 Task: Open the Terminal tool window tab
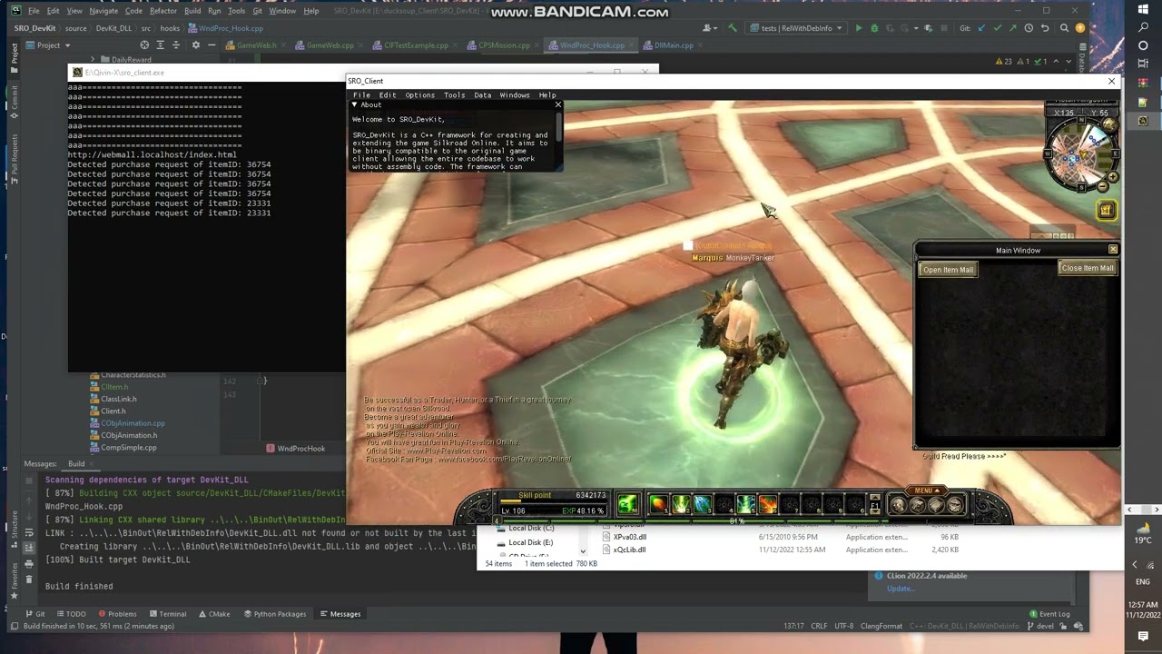click(167, 614)
